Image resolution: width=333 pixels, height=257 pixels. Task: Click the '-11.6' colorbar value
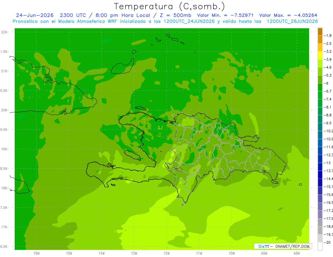(x=328, y=147)
